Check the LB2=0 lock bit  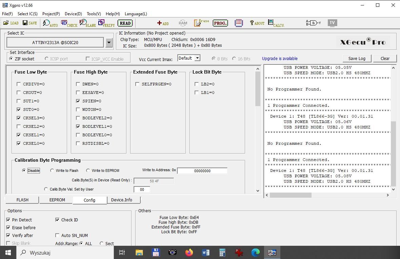tap(196, 84)
